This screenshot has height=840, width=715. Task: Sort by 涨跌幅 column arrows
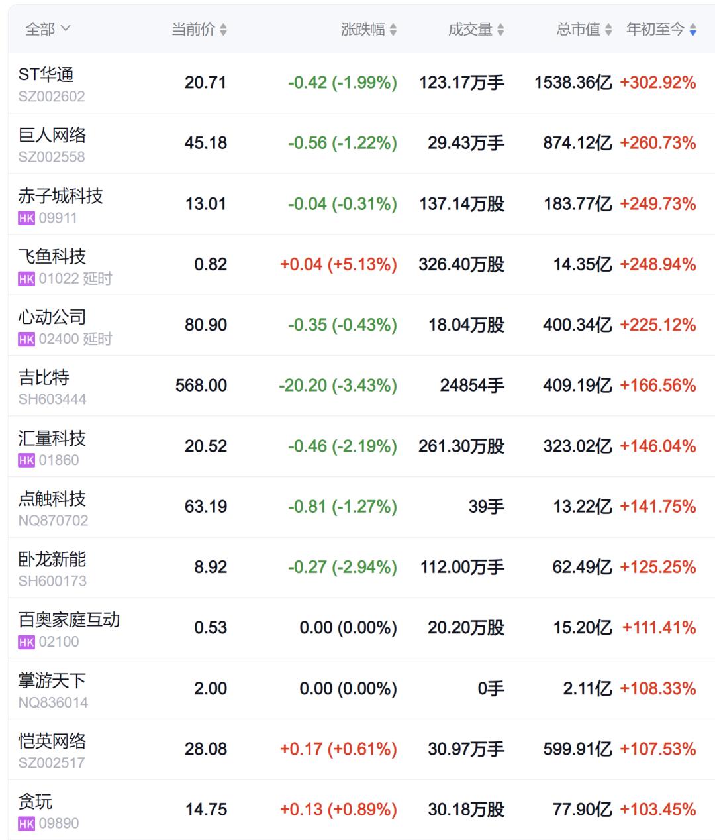(x=393, y=30)
